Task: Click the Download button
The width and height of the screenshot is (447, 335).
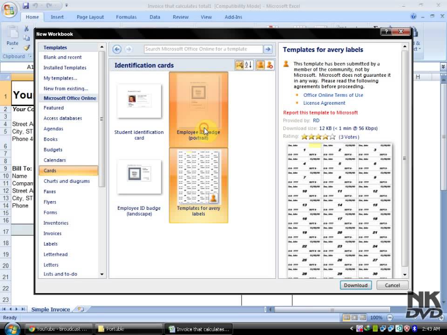Action: pos(355,285)
